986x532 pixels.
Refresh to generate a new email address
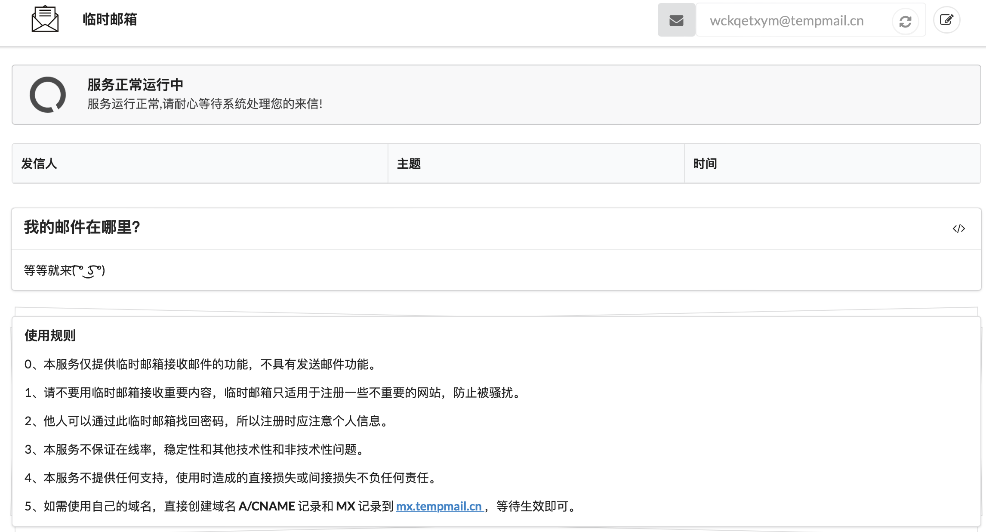905,21
